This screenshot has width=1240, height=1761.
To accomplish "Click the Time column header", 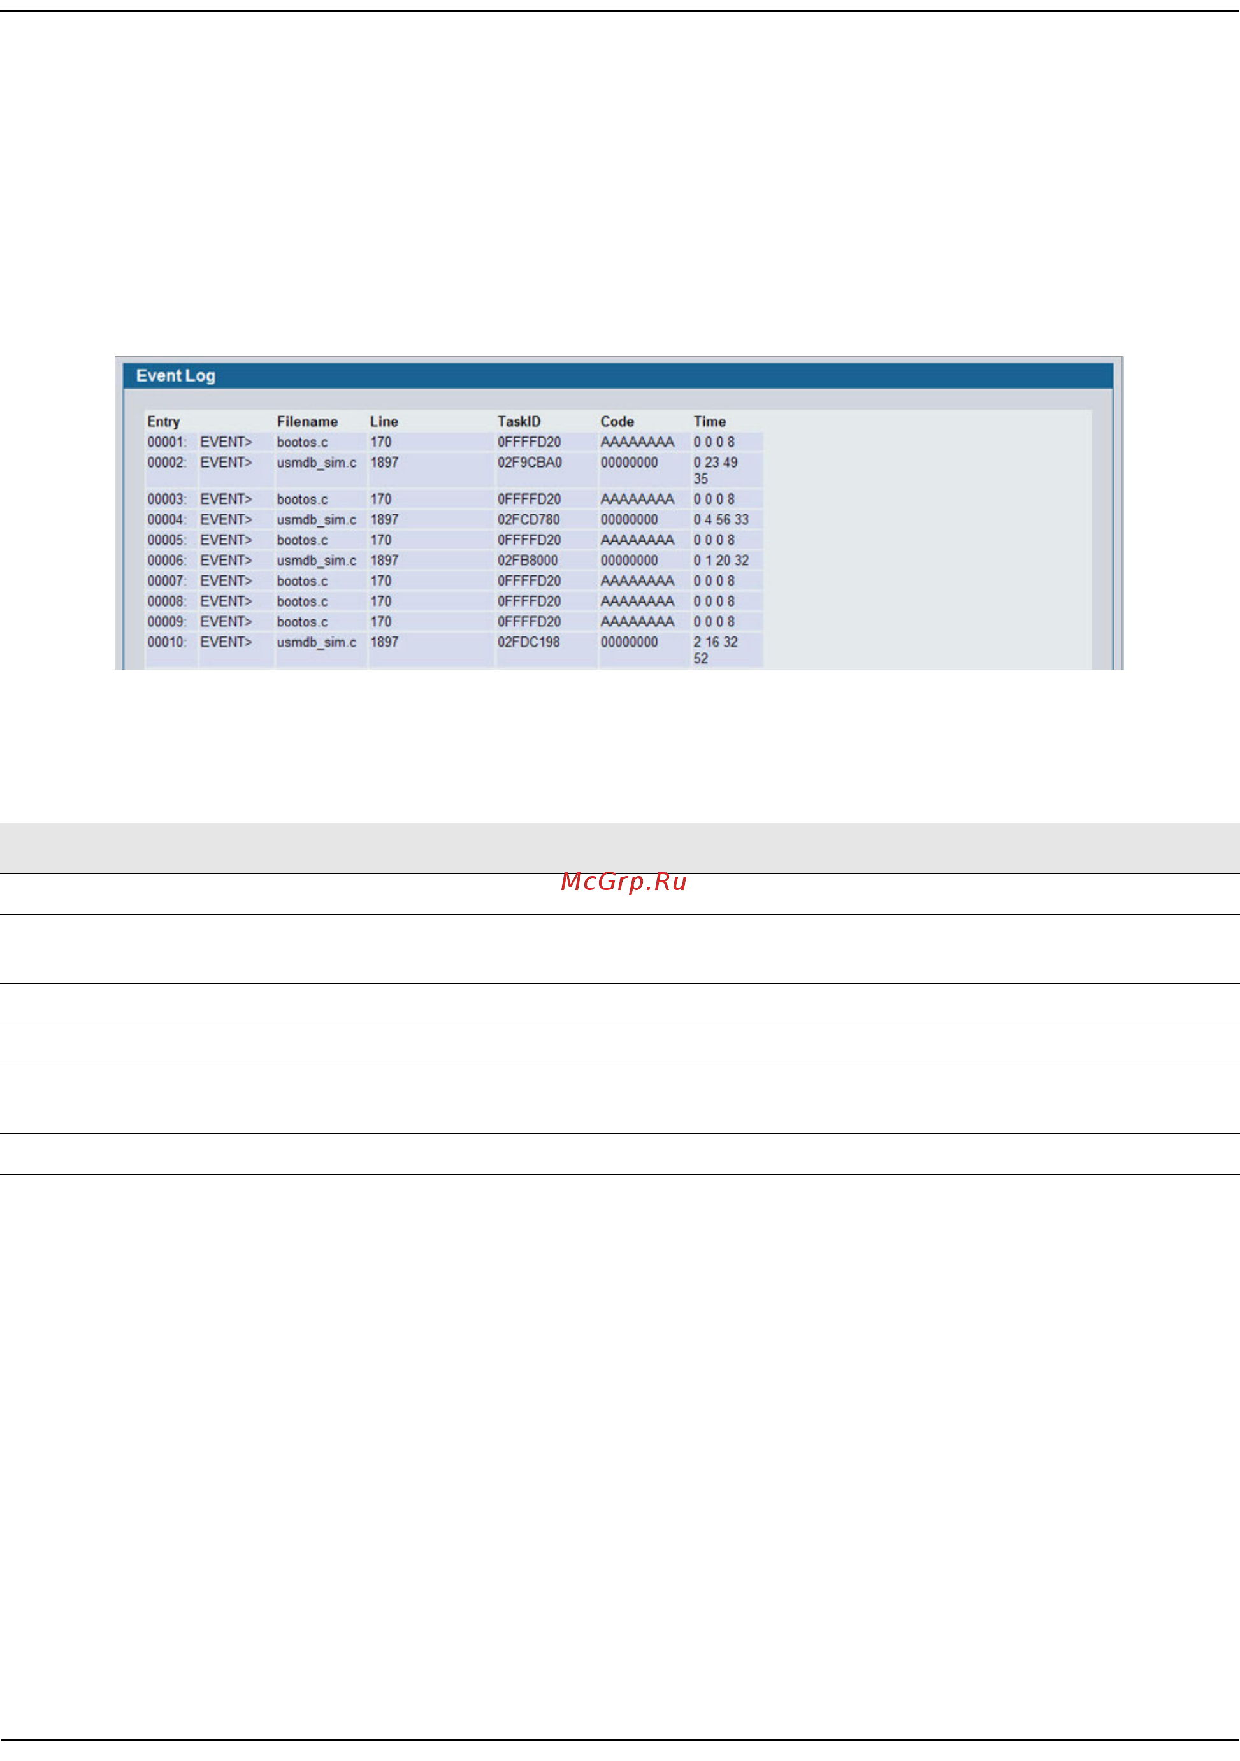I will [710, 422].
